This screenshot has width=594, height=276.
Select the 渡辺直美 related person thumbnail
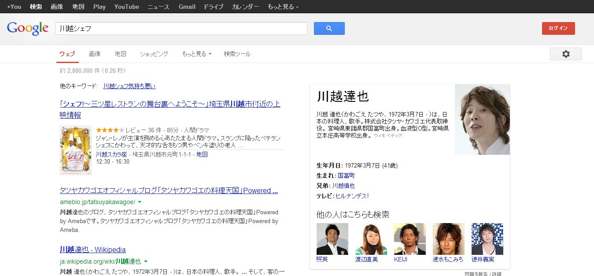point(371,239)
